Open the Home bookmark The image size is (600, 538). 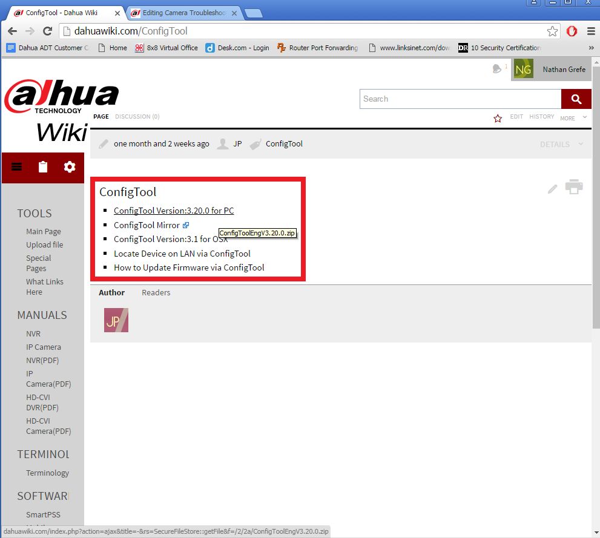coord(113,48)
